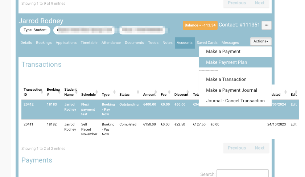Sort table by Transaction ID column
This screenshot has height=177, width=305.
(33, 92)
